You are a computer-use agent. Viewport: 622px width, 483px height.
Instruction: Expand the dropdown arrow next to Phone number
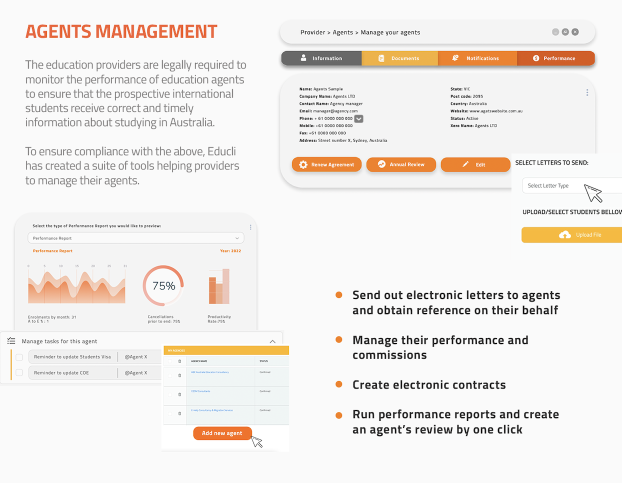tap(358, 119)
